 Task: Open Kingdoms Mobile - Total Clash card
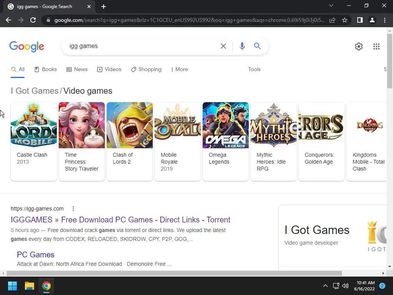(x=367, y=141)
